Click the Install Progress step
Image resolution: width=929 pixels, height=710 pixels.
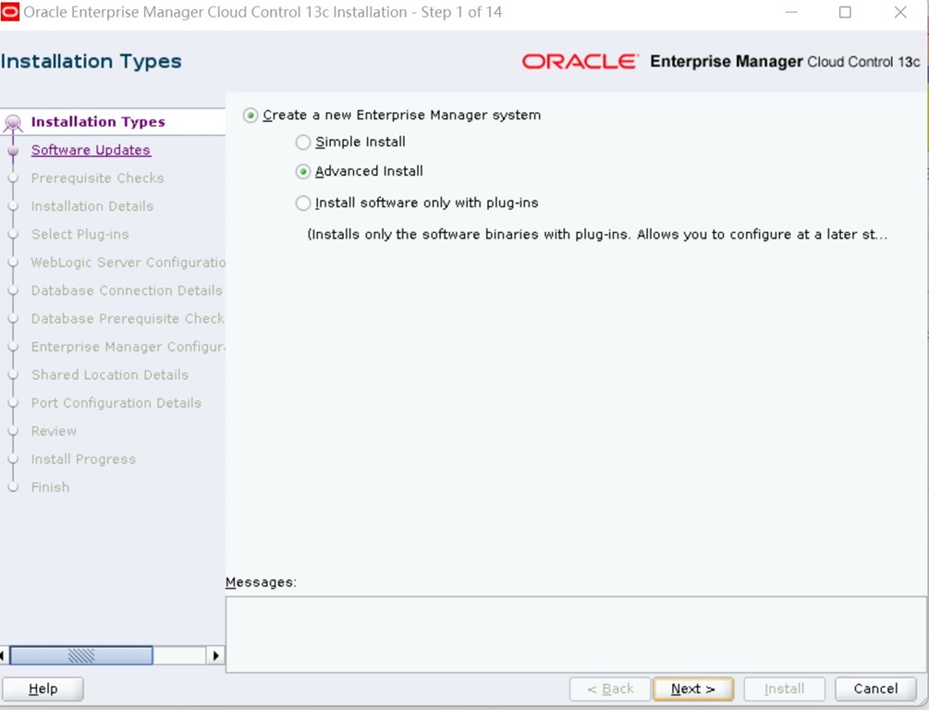[x=83, y=459]
